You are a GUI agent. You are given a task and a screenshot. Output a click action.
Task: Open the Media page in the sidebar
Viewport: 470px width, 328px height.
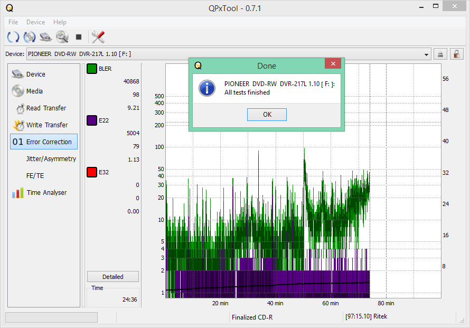click(44, 91)
